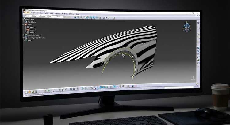230x125 pixels.
Task: Click the Open folder icon in bottom toolbar
Action: [x=30, y=92]
